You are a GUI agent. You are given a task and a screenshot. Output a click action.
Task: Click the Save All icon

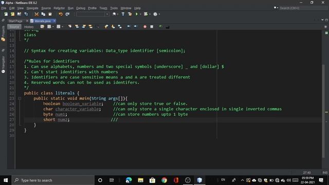tap(26, 14)
